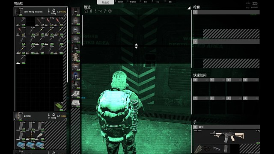Select first blue ammo box in vest
This screenshot has height=154, width=274.
tap(21, 145)
